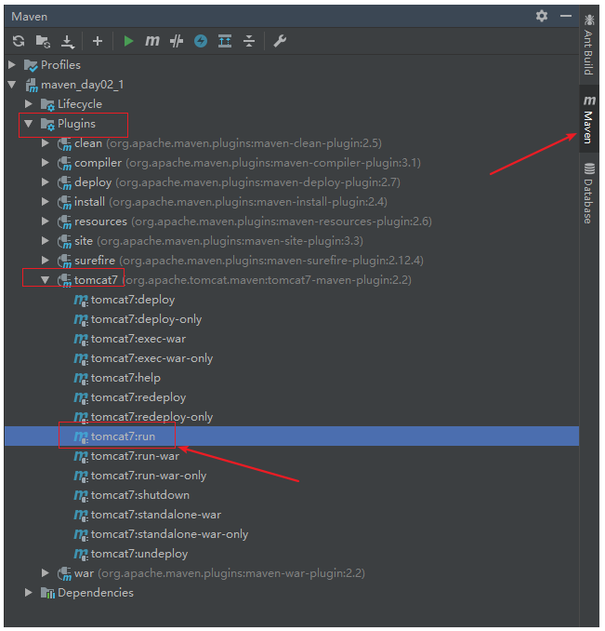Select tomcat7:deploy goal
The image size is (605, 631).
click(x=133, y=300)
